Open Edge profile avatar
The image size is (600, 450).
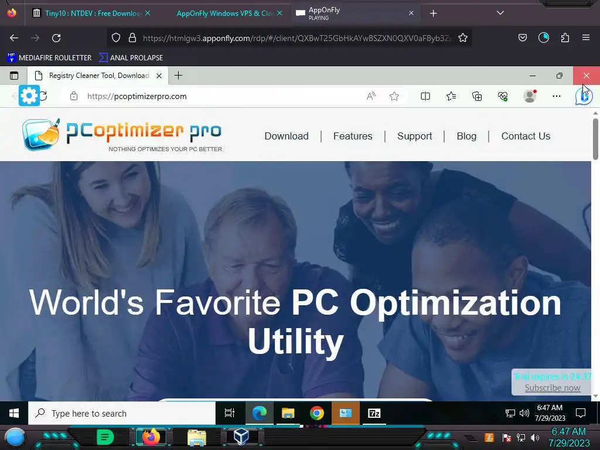530,96
